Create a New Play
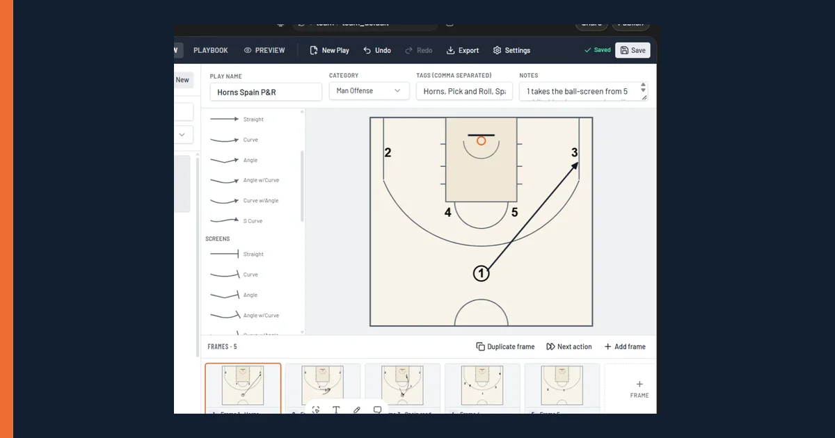Image resolution: width=835 pixels, height=438 pixels. (x=329, y=50)
